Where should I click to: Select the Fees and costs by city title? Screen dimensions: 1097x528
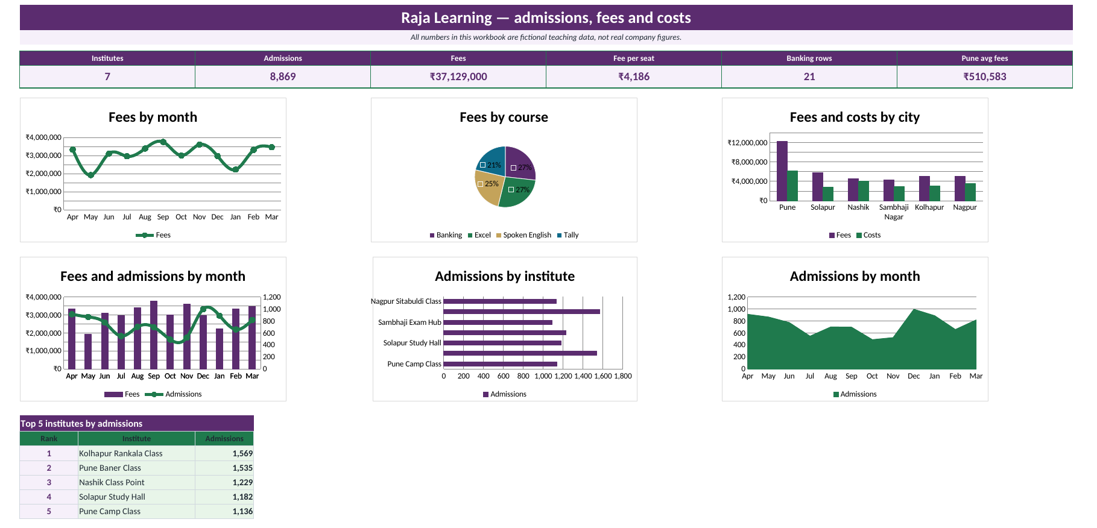855,117
